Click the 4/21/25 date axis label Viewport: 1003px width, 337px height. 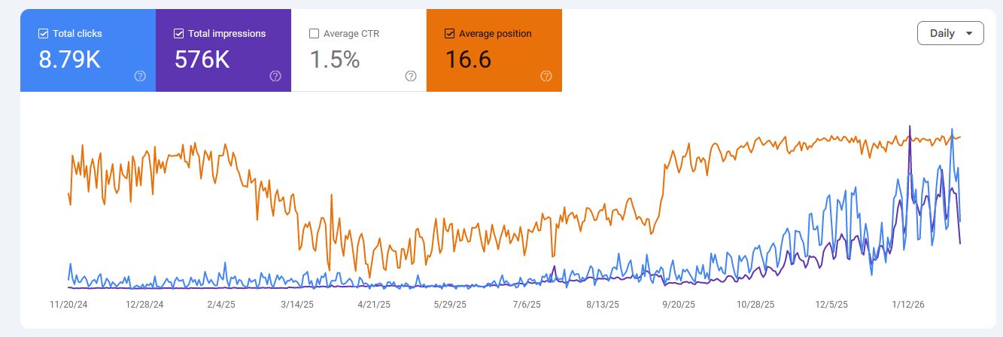(373, 305)
